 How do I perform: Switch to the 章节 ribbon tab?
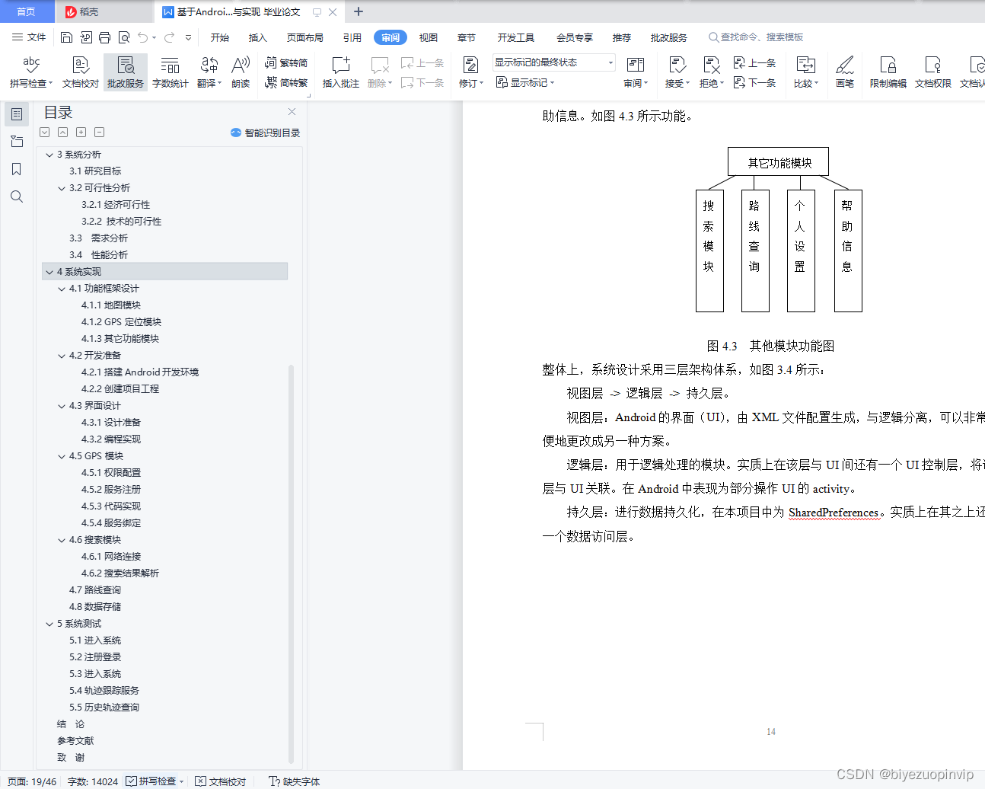click(x=467, y=37)
